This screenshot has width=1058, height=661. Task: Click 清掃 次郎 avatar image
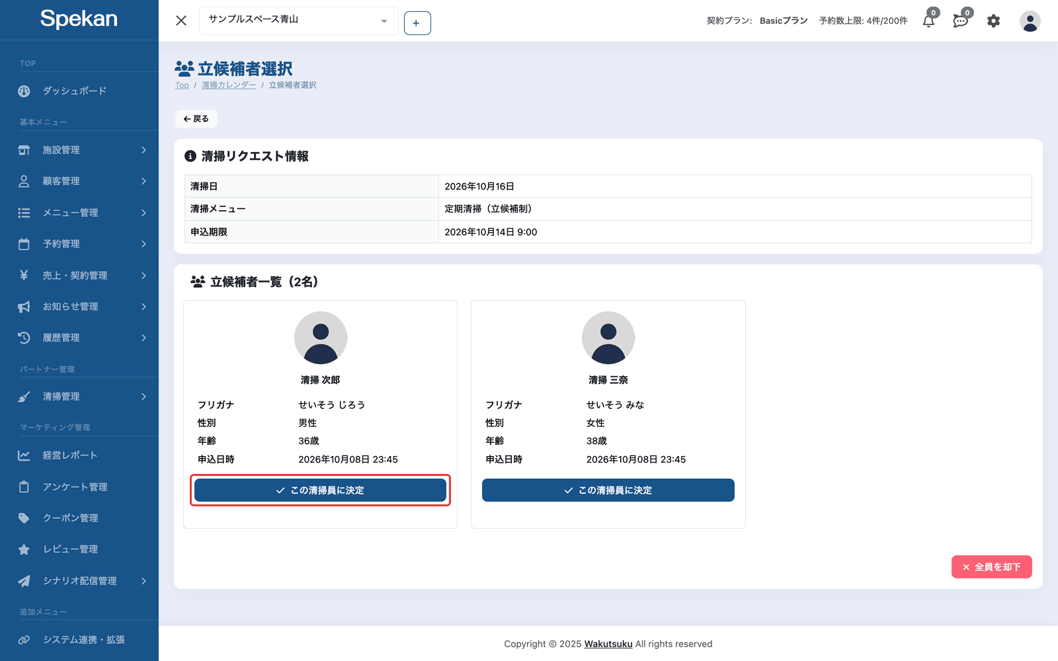click(x=321, y=338)
